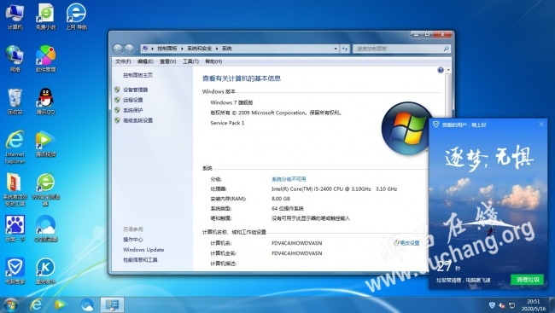The width and height of the screenshot is (555, 313).
Task: Open the address bar history dropdown
Action: point(336,49)
